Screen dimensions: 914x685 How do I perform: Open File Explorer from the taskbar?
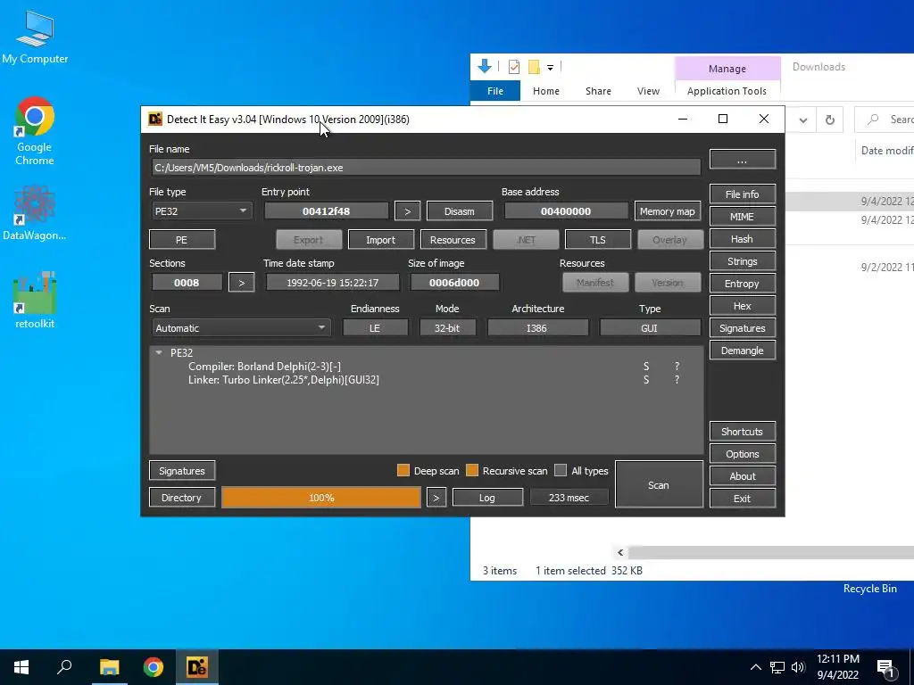pos(109,667)
